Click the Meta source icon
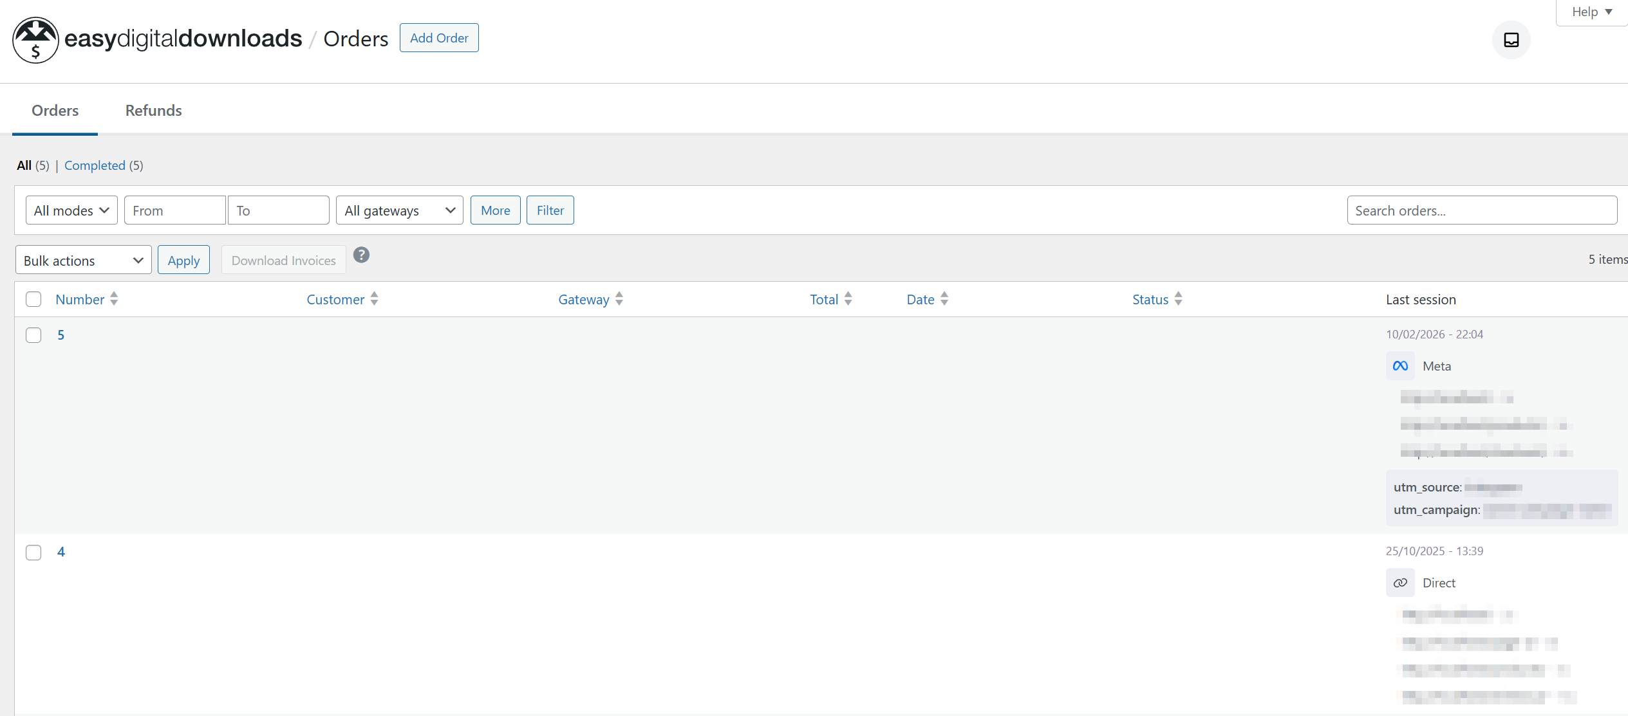Image resolution: width=1628 pixels, height=716 pixels. [1400, 366]
